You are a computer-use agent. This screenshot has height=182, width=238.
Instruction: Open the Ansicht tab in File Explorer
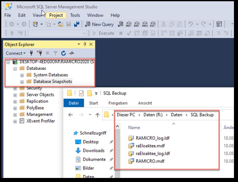coord(145,103)
